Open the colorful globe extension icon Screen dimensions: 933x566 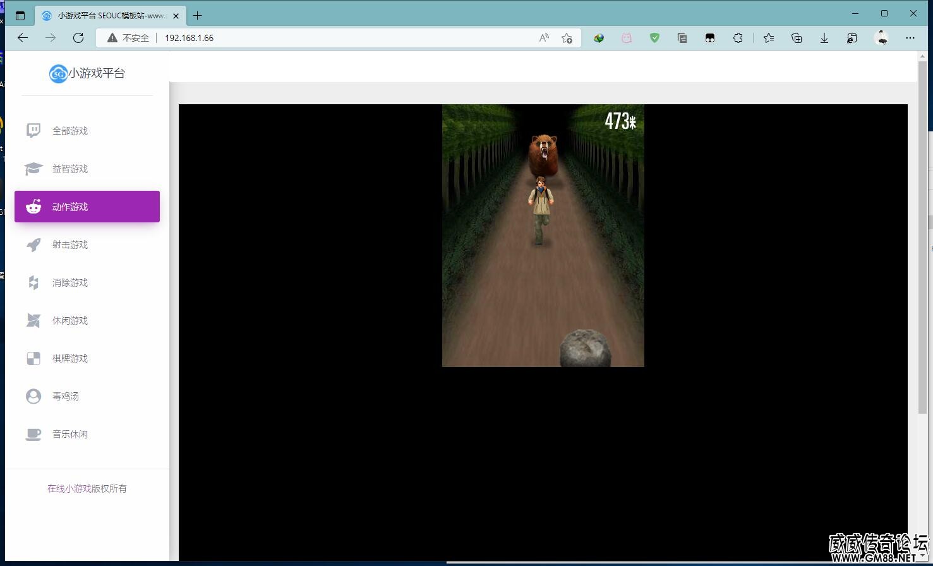[599, 38]
